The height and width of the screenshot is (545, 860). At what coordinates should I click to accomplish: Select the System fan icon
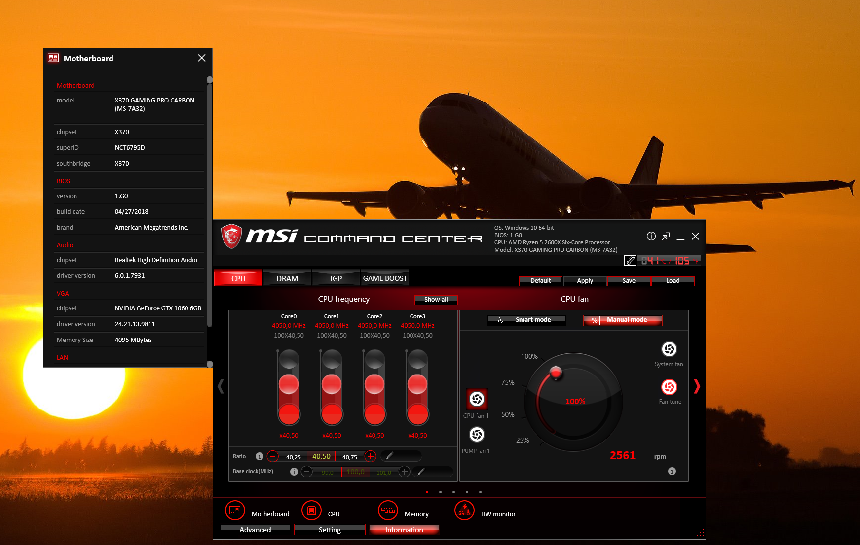pyautogui.click(x=669, y=349)
